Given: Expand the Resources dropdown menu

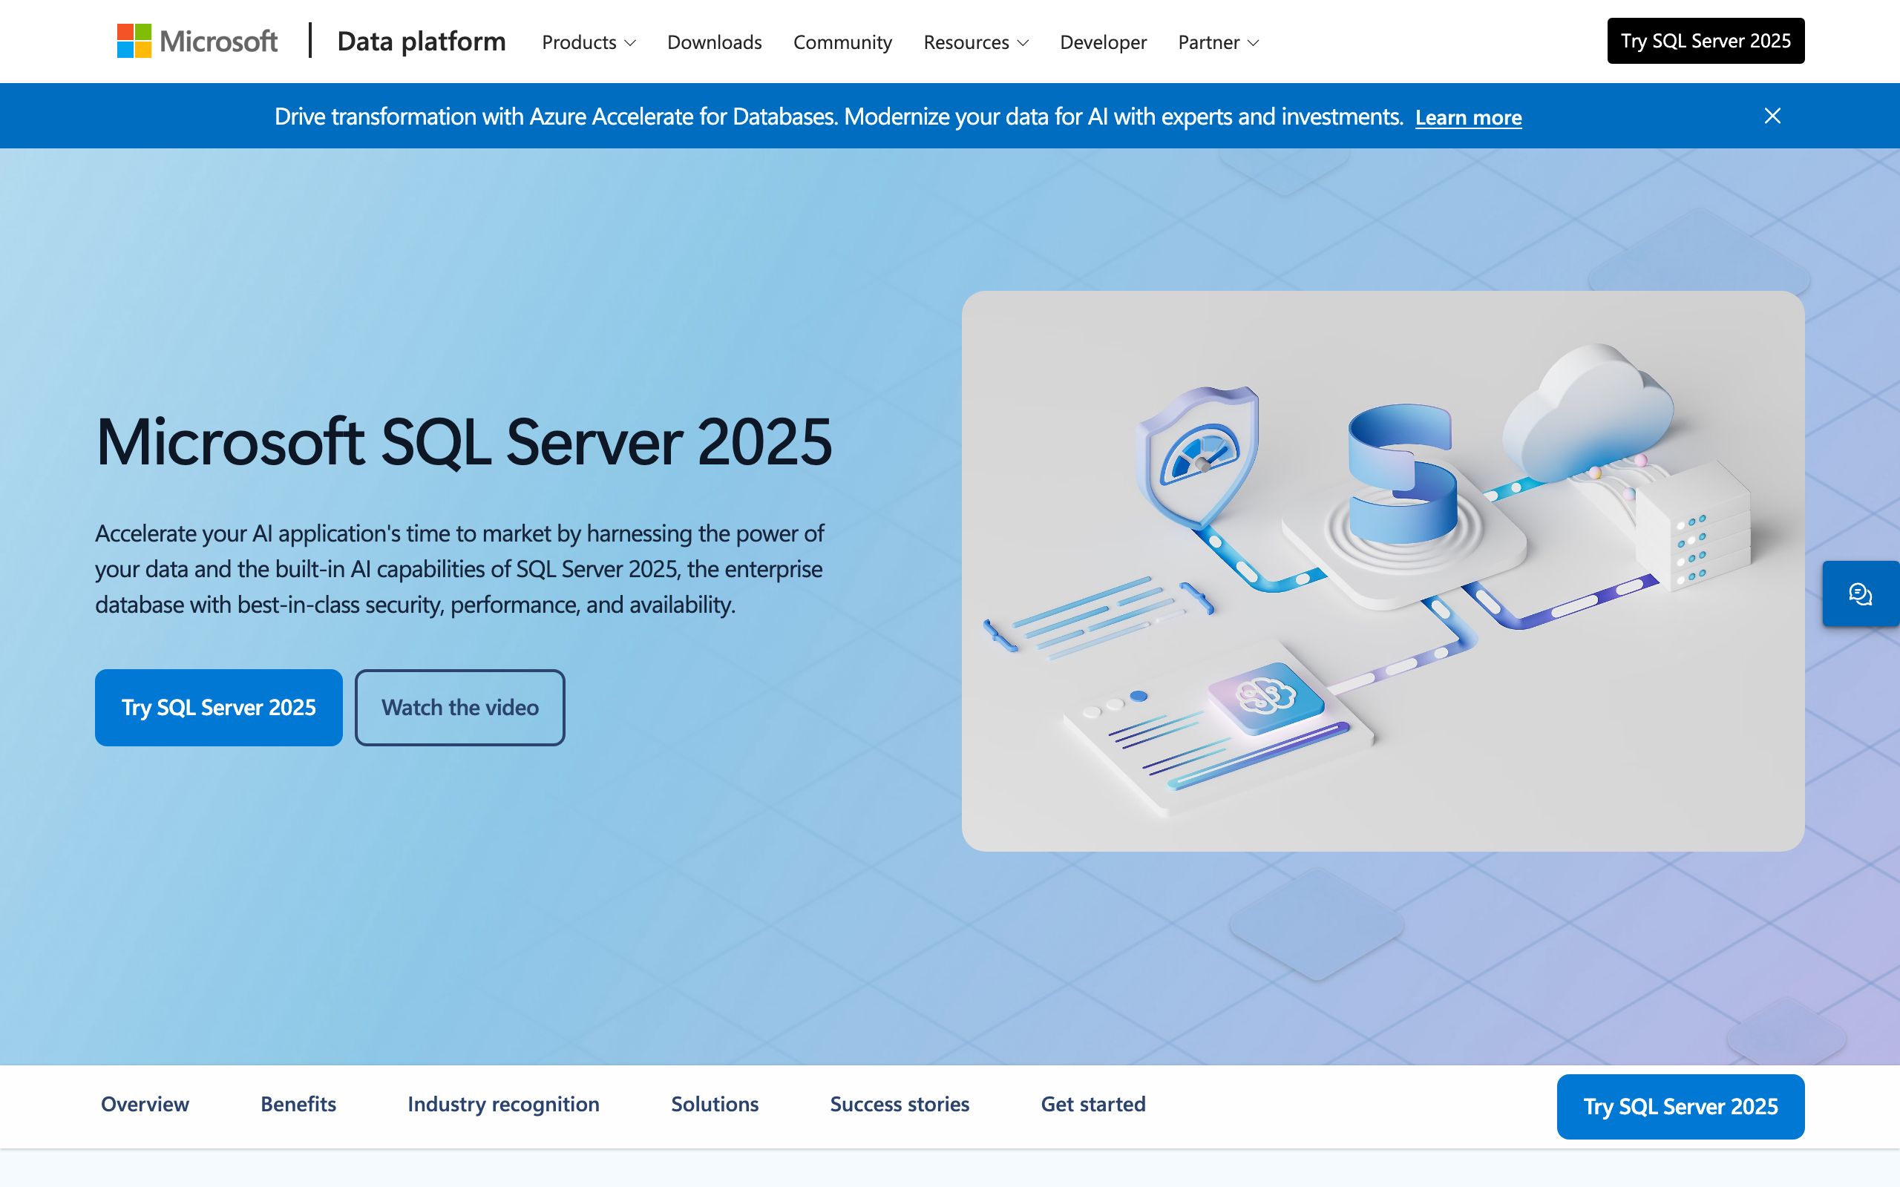Looking at the screenshot, I should pos(976,42).
